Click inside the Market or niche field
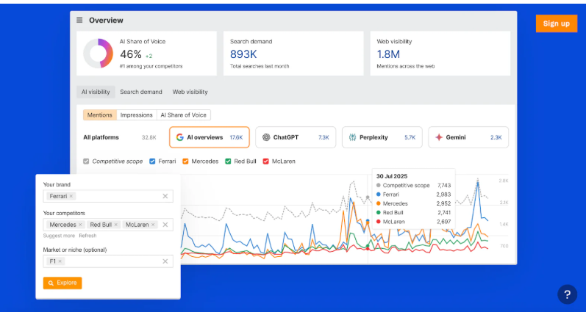This screenshot has height=312, width=586. pyautogui.click(x=110, y=261)
